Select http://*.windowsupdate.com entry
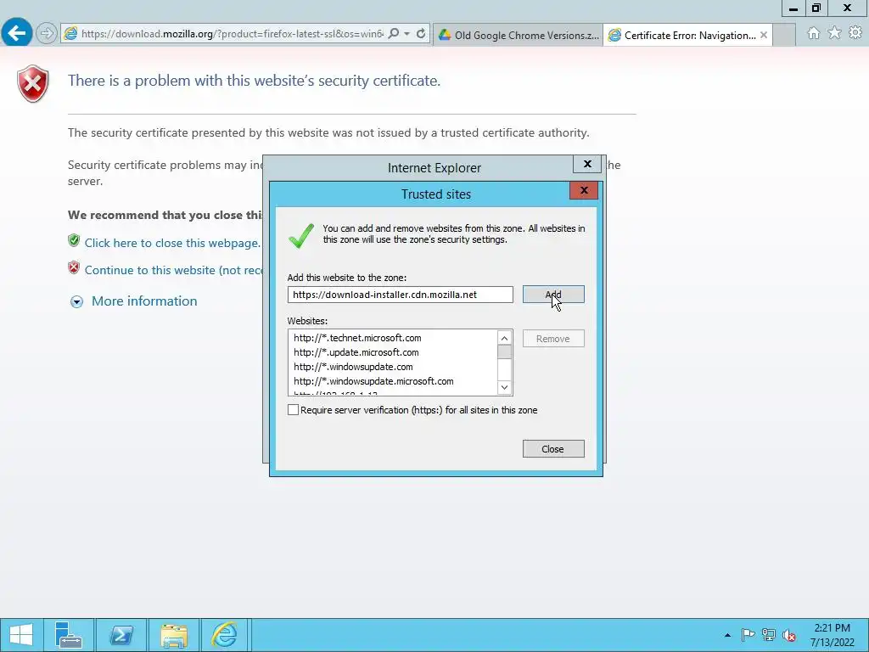 353,367
